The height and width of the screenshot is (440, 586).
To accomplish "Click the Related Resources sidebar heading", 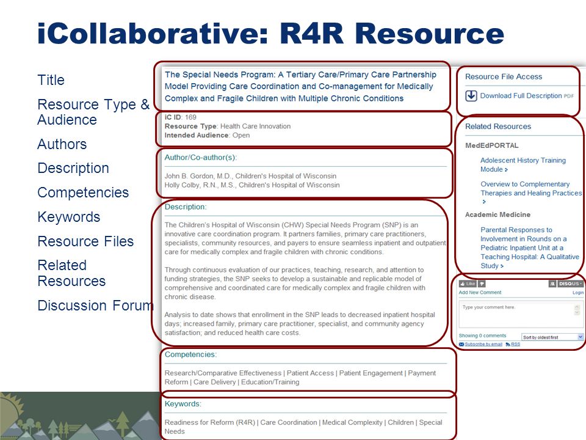I will click(x=498, y=127).
